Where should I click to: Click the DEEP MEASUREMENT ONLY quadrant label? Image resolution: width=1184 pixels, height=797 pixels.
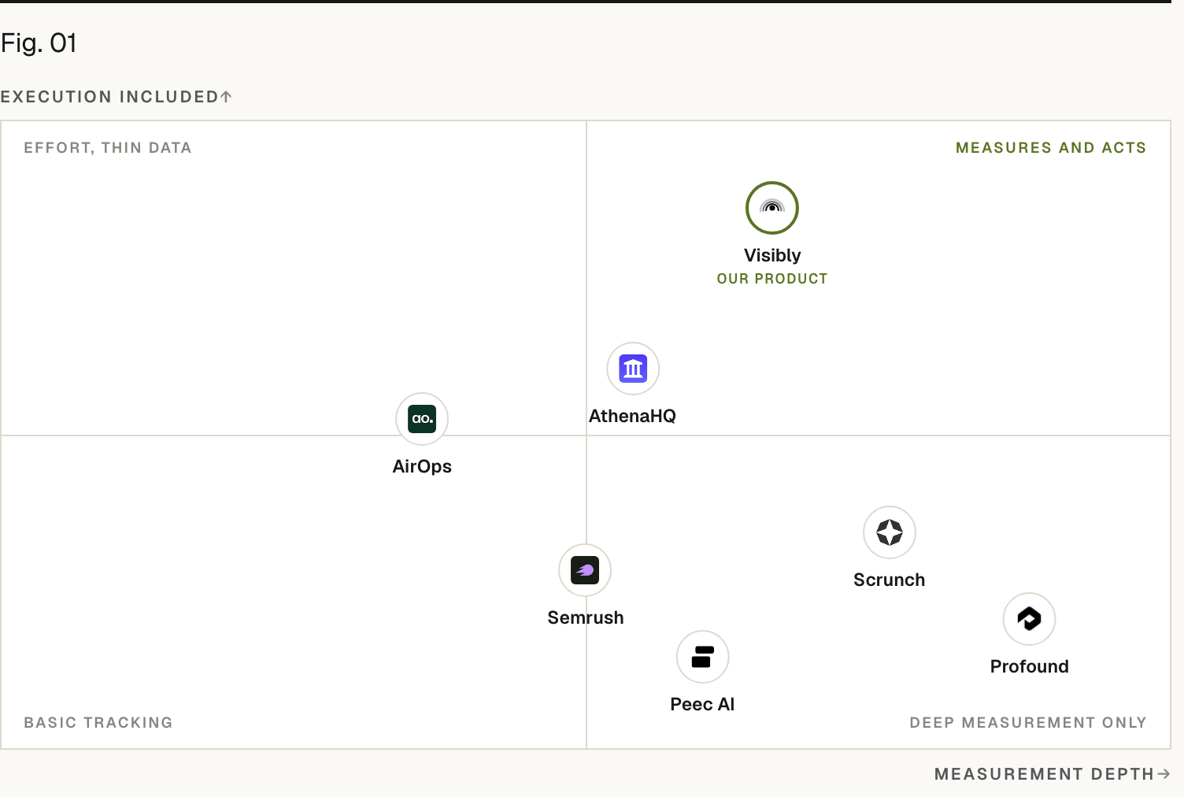[1028, 723]
